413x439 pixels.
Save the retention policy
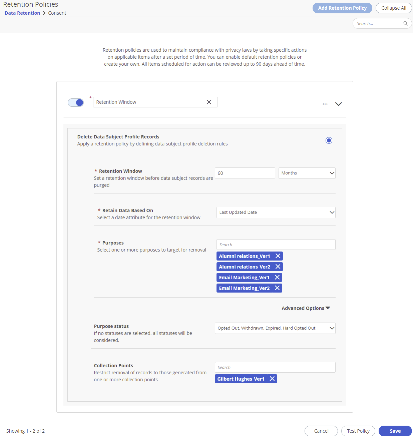(395, 431)
